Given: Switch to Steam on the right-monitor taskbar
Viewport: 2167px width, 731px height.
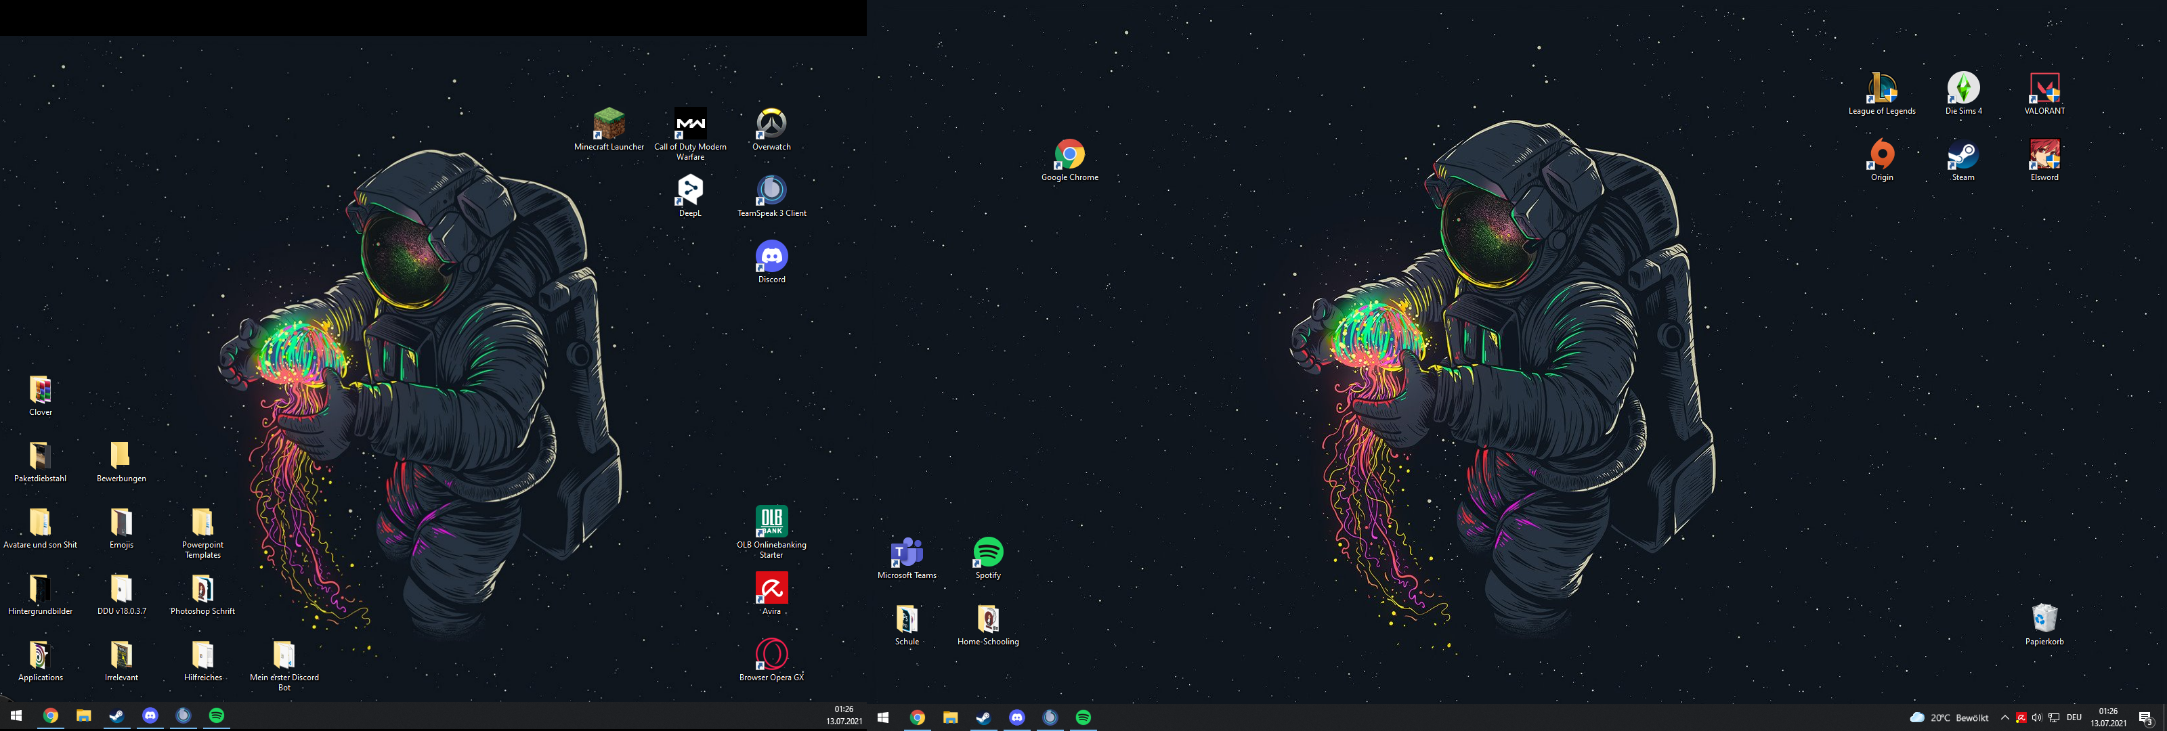Looking at the screenshot, I should click(983, 717).
